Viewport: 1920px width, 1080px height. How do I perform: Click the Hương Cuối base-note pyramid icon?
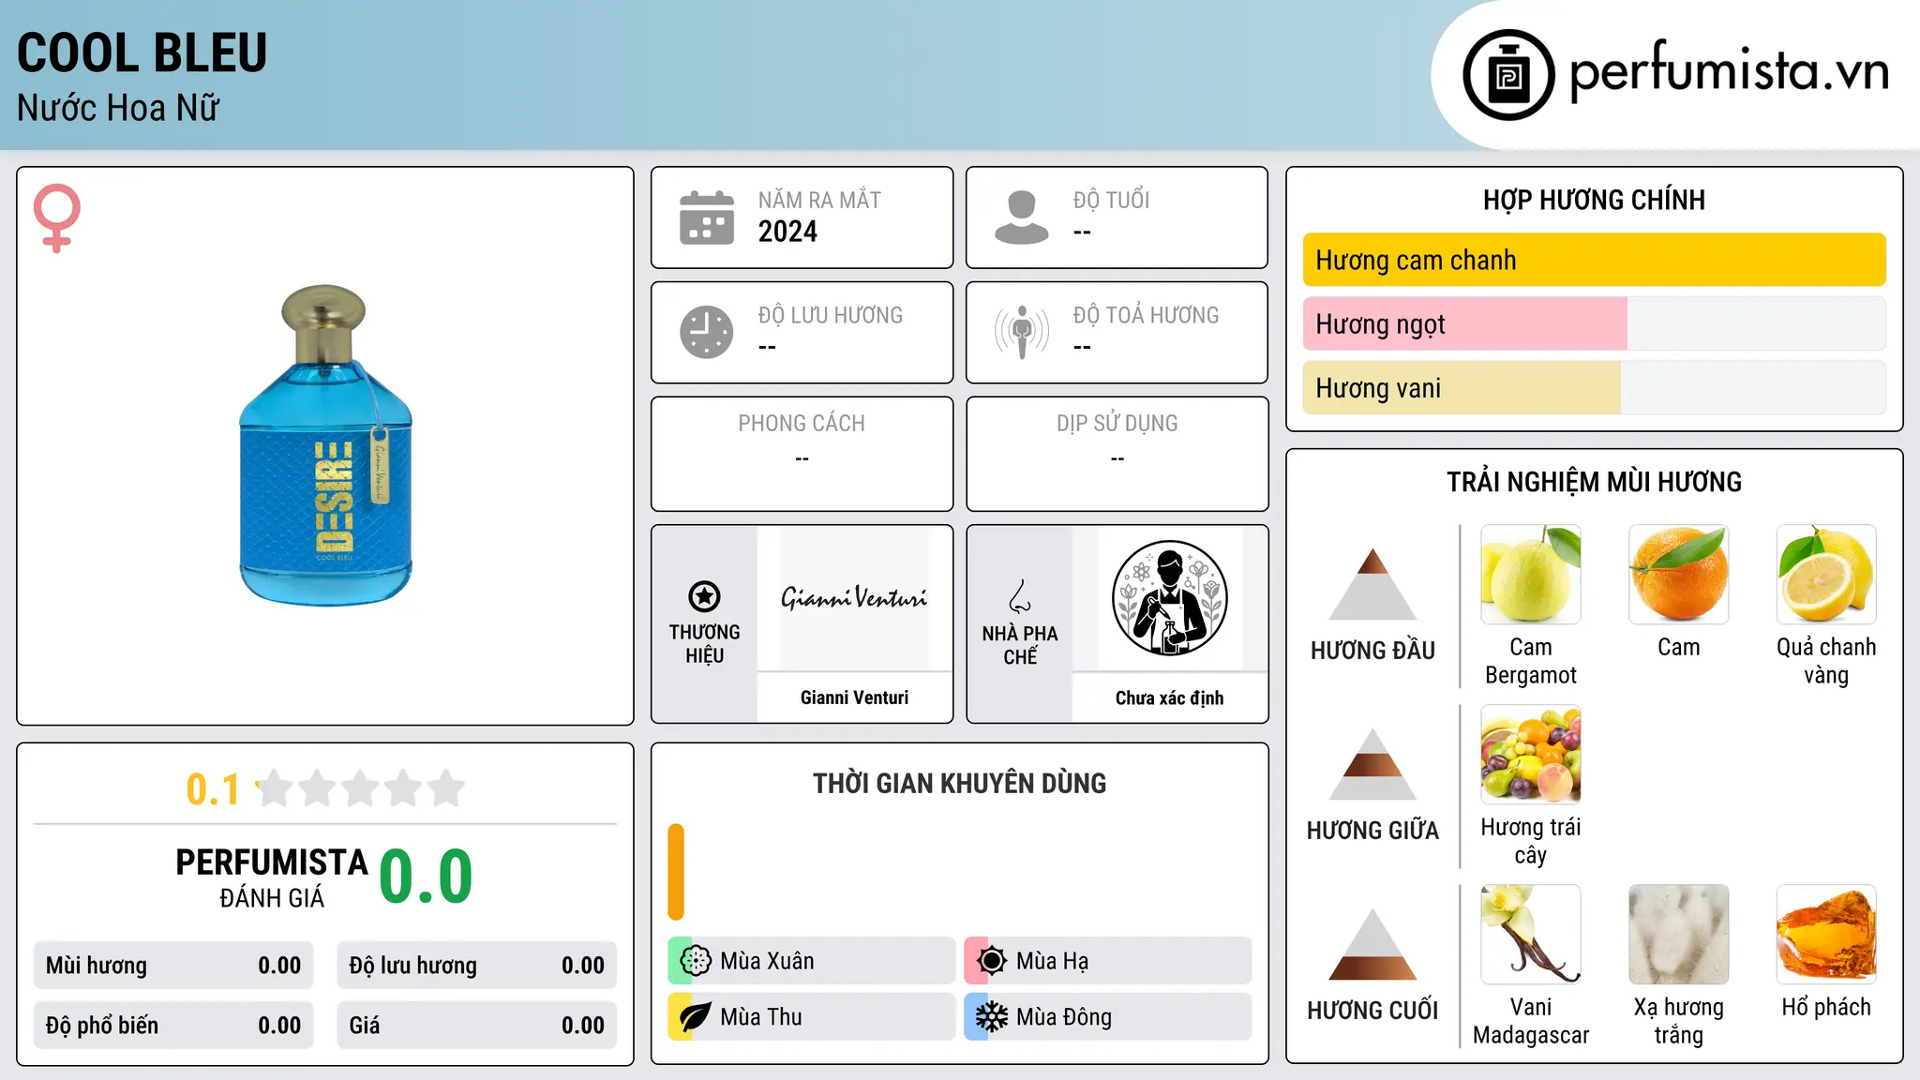pyautogui.click(x=1372, y=944)
